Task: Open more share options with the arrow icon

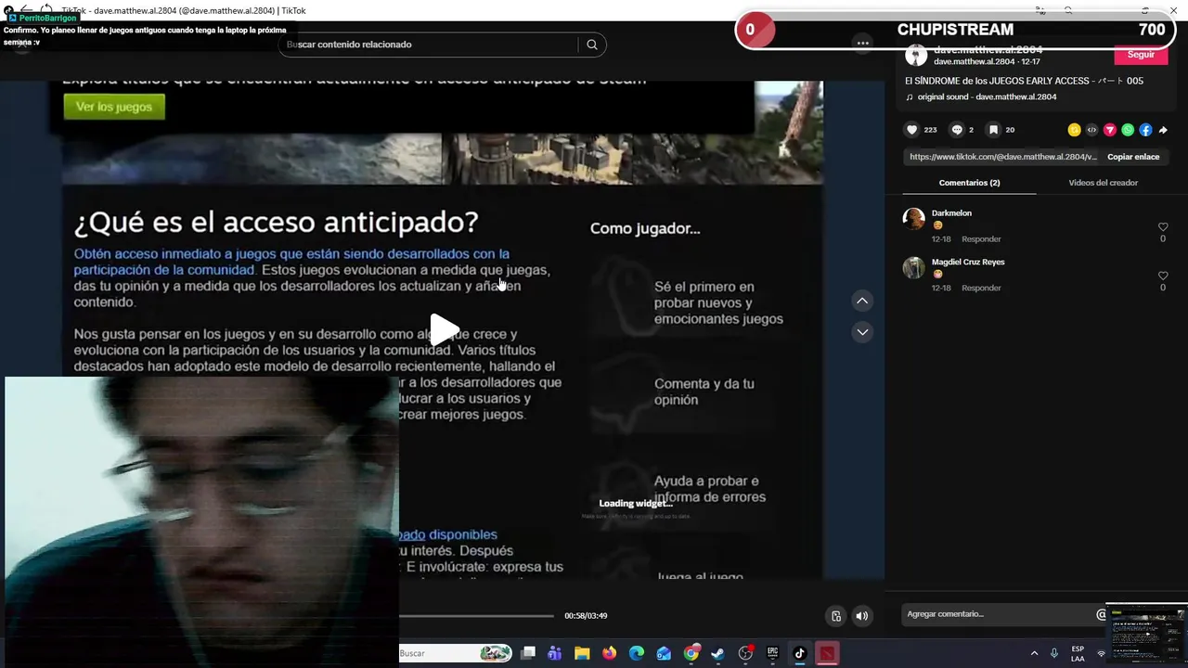Action: click(x=1163, y=130)
